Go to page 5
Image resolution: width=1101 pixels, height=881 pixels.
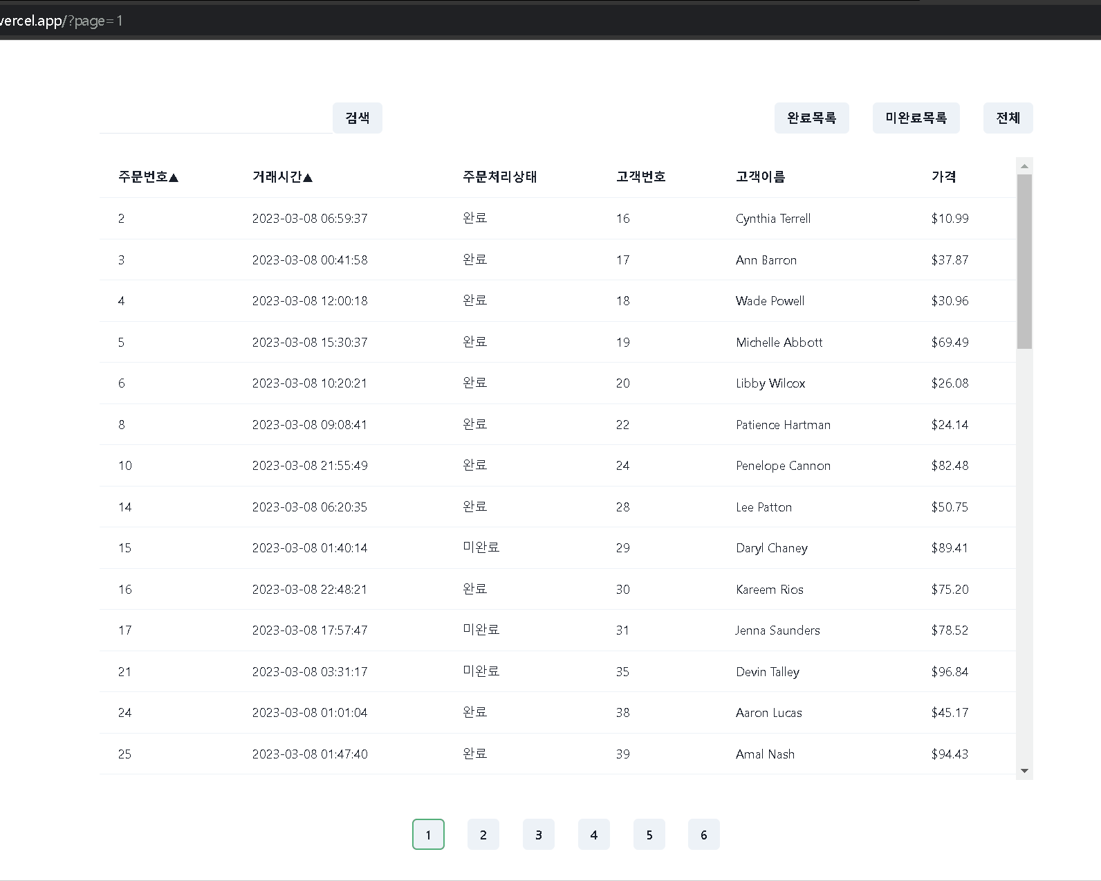point(649,835)
